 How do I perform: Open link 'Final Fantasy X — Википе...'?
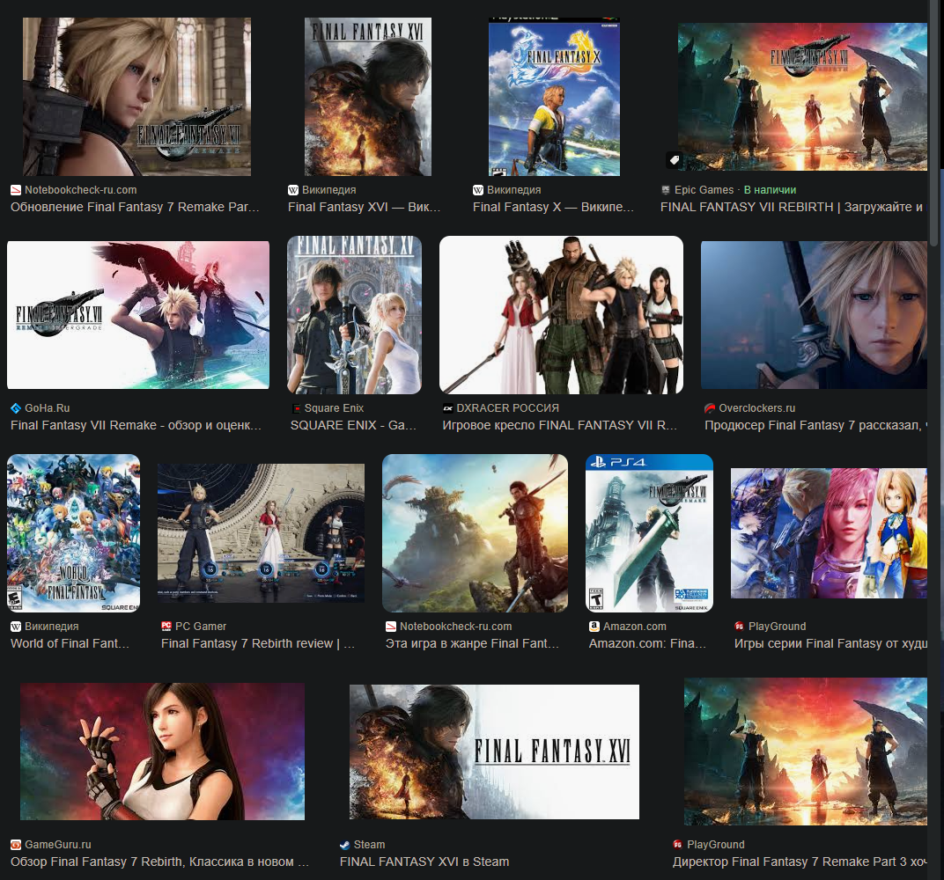click(x=553, y=207)
